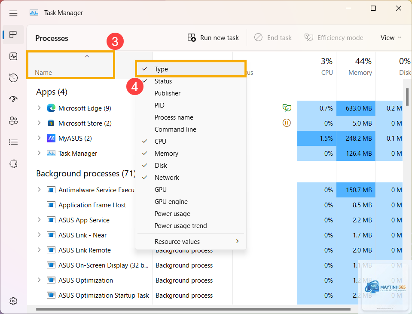Expand the Task Manager process row
Screen dimensions: 412x314
coord(39,153)
